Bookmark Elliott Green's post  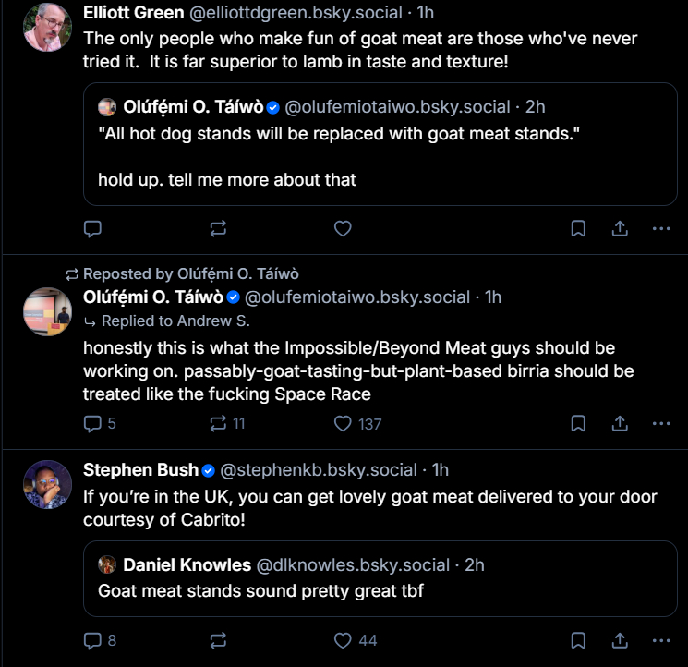click(x=578, y=228)
